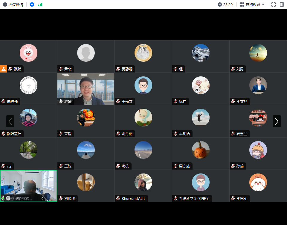This screenshot has width=287, height=225.
Task: Click the muted mic icon next to KhurrumJALIL
Action: tap(118, 198)
